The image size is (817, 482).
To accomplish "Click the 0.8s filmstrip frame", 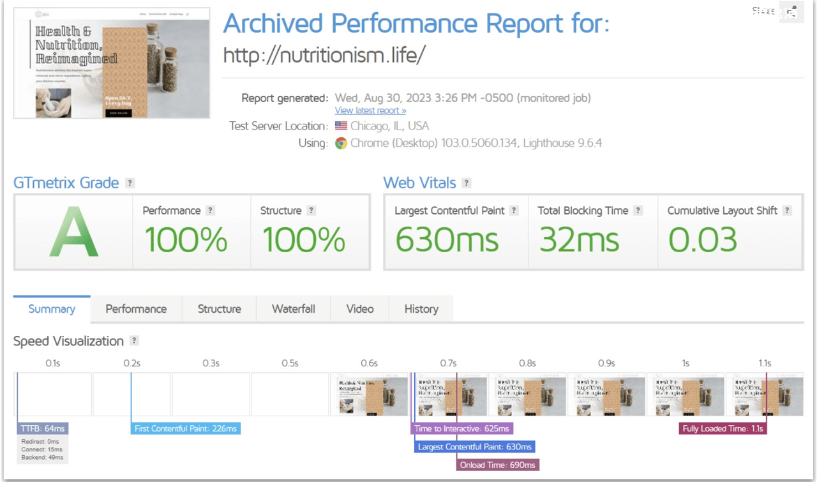I will click(x=527, y=395).
